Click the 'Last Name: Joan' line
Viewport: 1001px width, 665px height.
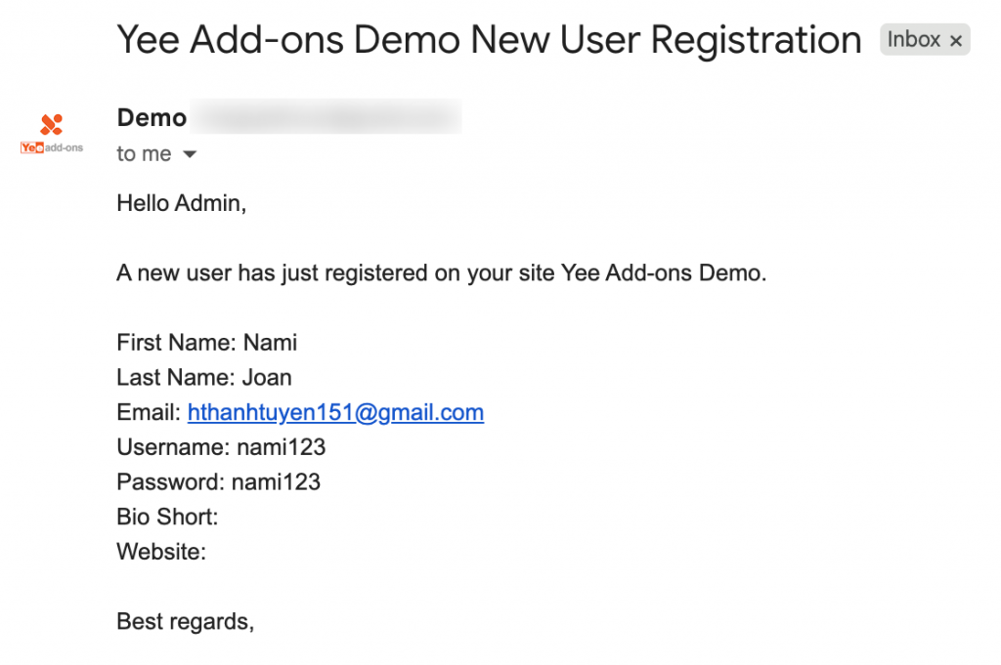click(204, 378)
